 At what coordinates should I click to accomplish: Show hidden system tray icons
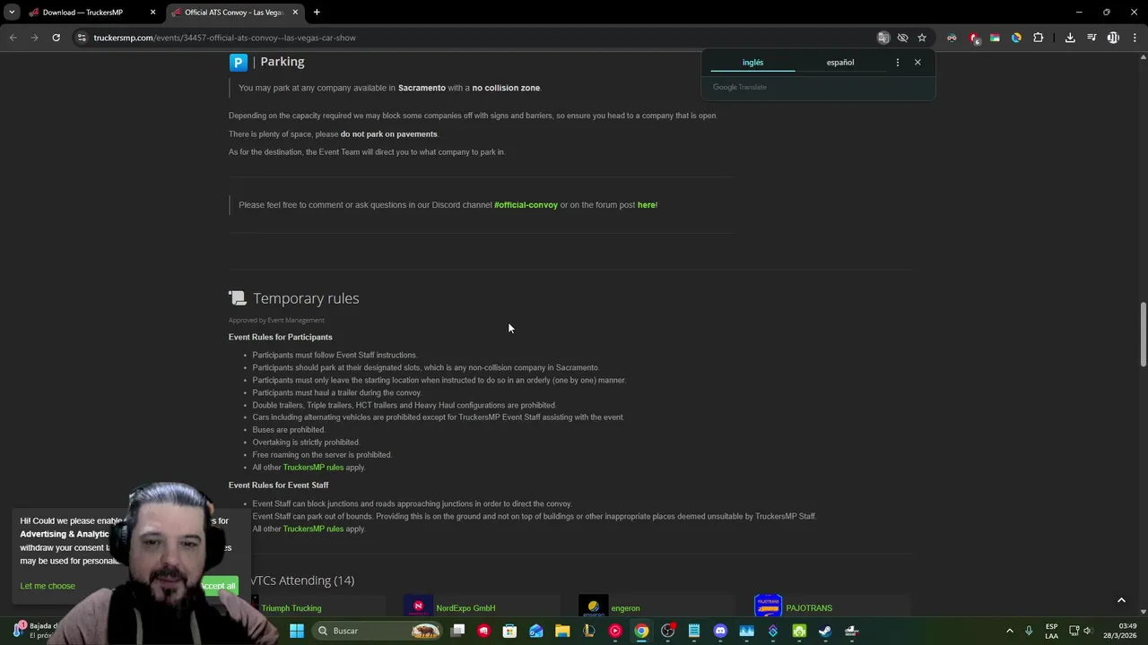click(x=1010, y=631)
